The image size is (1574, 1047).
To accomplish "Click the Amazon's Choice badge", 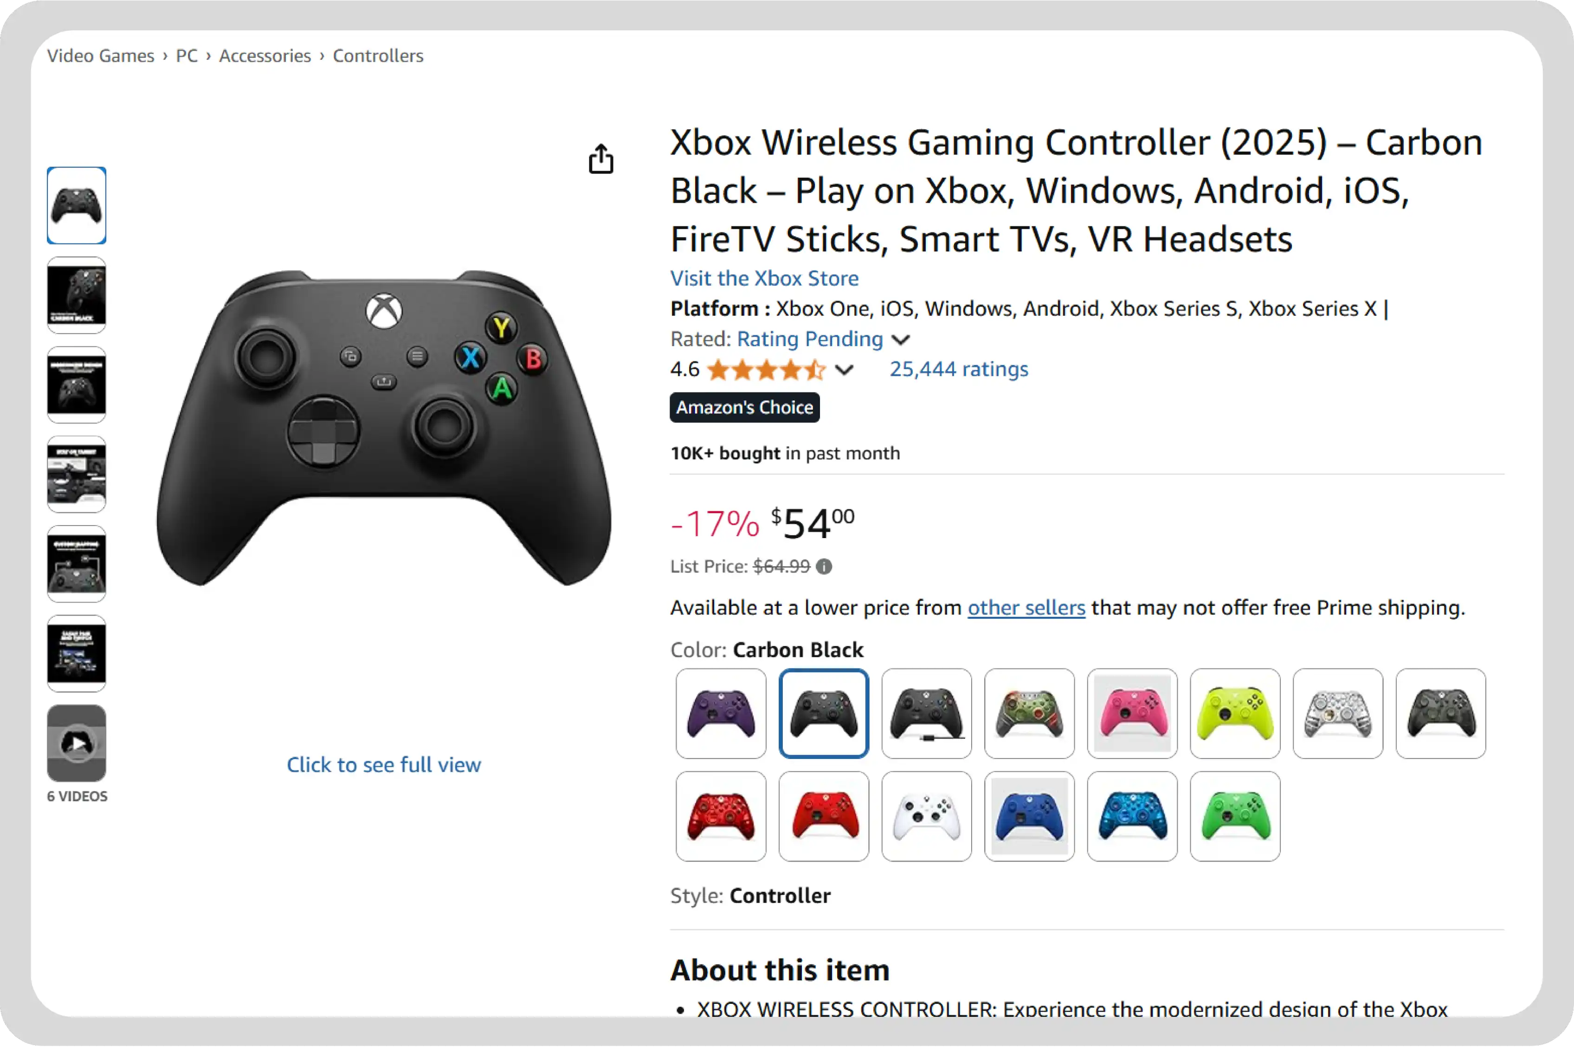I will [x=745, y=407].
